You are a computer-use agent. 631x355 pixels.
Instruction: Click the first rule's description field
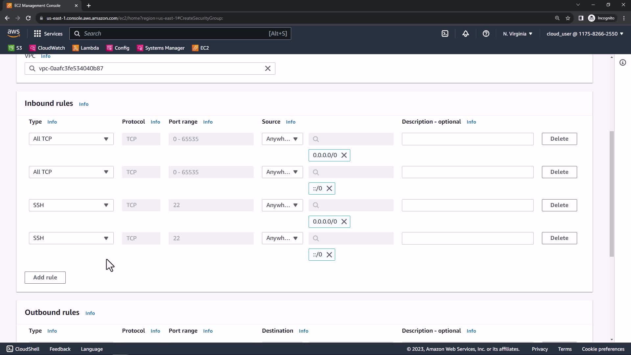point(467,139)
